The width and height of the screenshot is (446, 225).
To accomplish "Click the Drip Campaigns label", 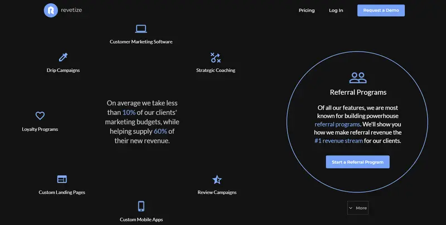I will point(63,71).
